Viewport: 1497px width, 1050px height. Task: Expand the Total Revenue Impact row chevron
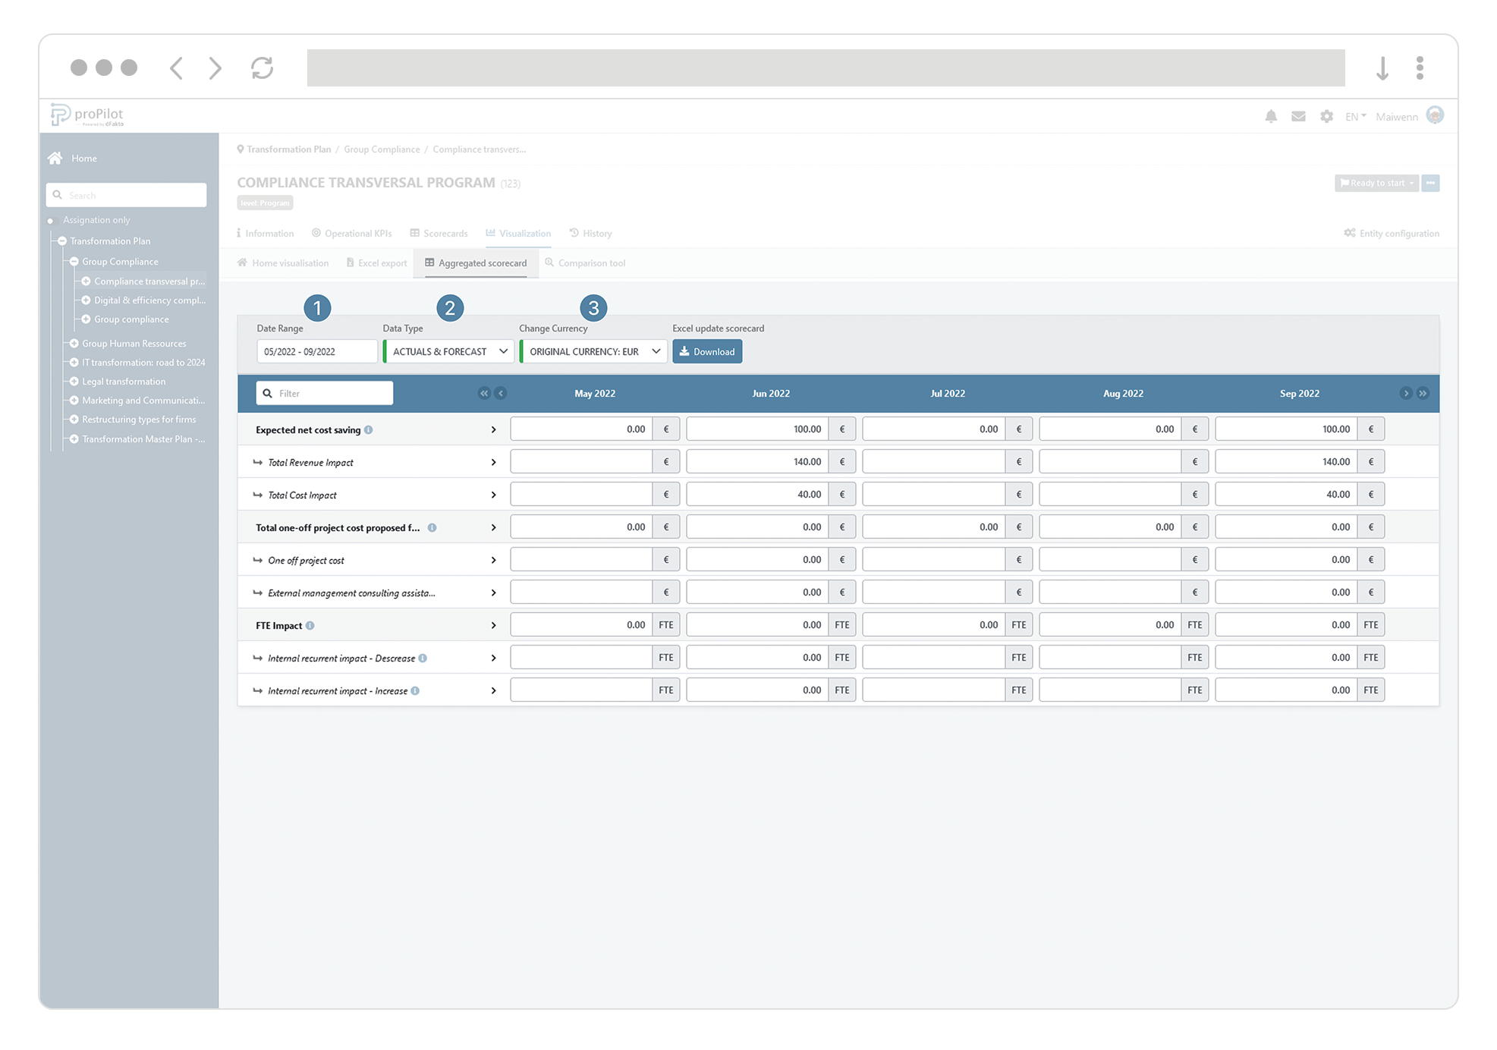click(493, 463)
